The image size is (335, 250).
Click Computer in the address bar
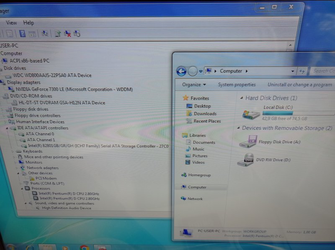[231, 71]
